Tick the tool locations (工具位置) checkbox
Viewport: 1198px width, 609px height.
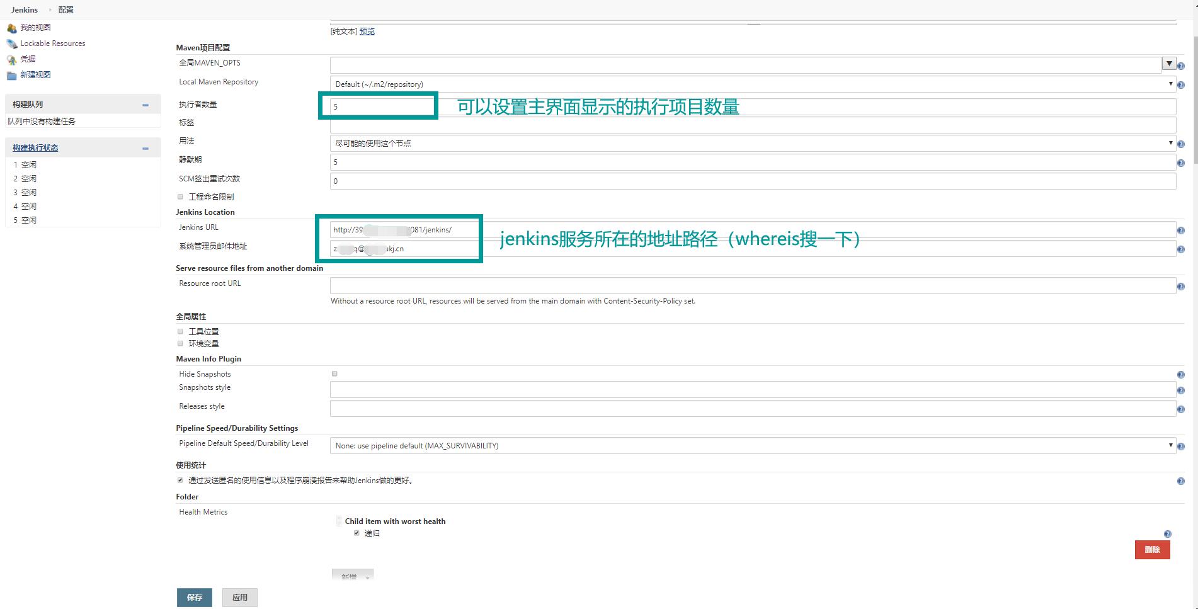pos(181,331)
